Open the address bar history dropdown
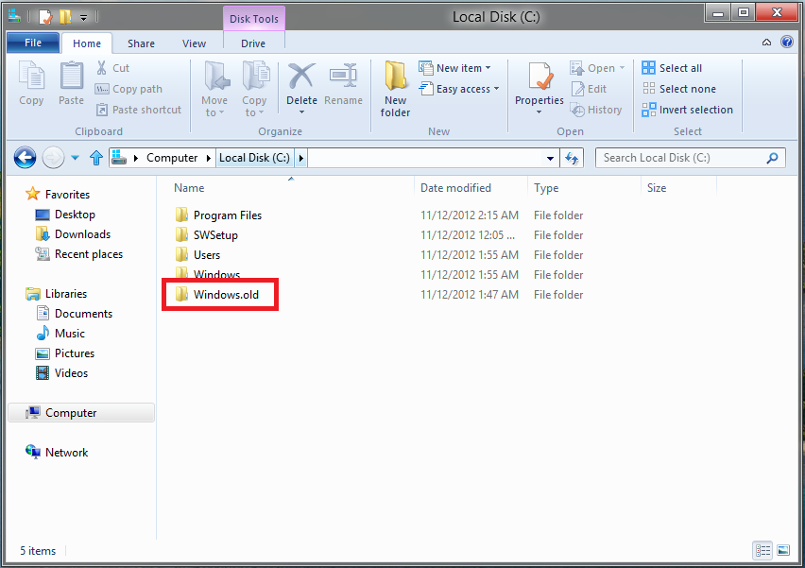805x568 pixels. tap(550, 158)
